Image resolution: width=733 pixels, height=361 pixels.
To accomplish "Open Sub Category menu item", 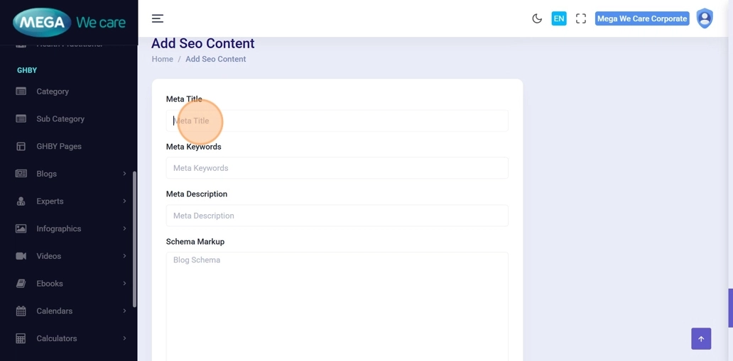I will [x=60, y=119].
